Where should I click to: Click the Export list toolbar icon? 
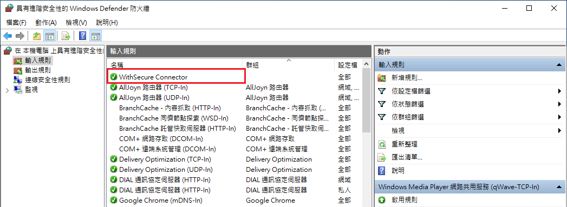66,36
